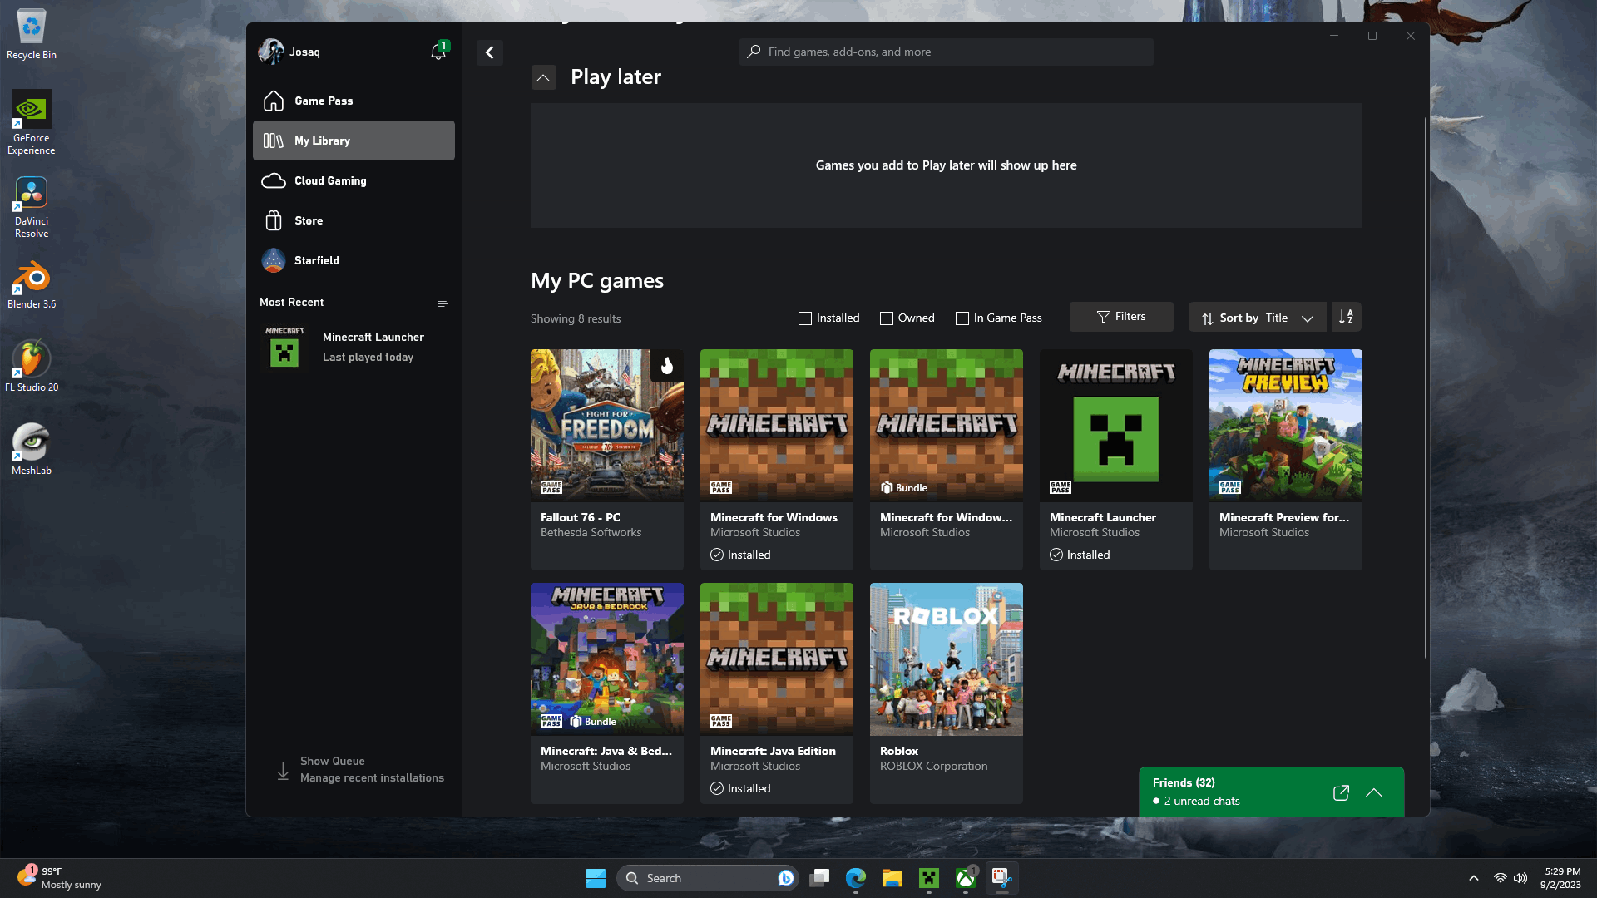The image size is (1597, 898).
Task: Open Roblox game tile
Action: coord(947,693)
